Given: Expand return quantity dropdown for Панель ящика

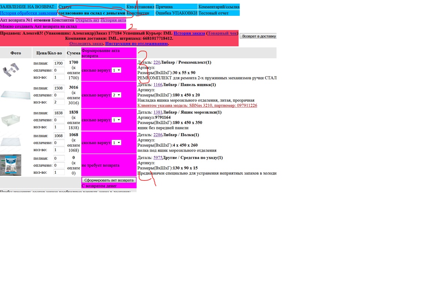Looking at the screenshot, I should (x=116, y=95).
